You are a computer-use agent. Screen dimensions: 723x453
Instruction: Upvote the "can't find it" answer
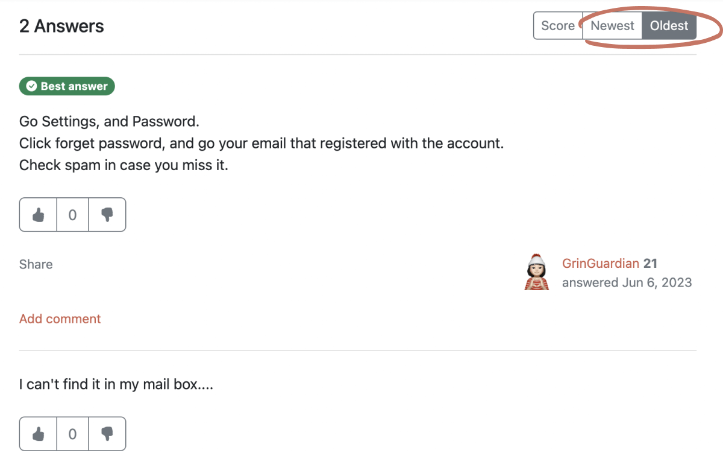[x=39, y=434]
